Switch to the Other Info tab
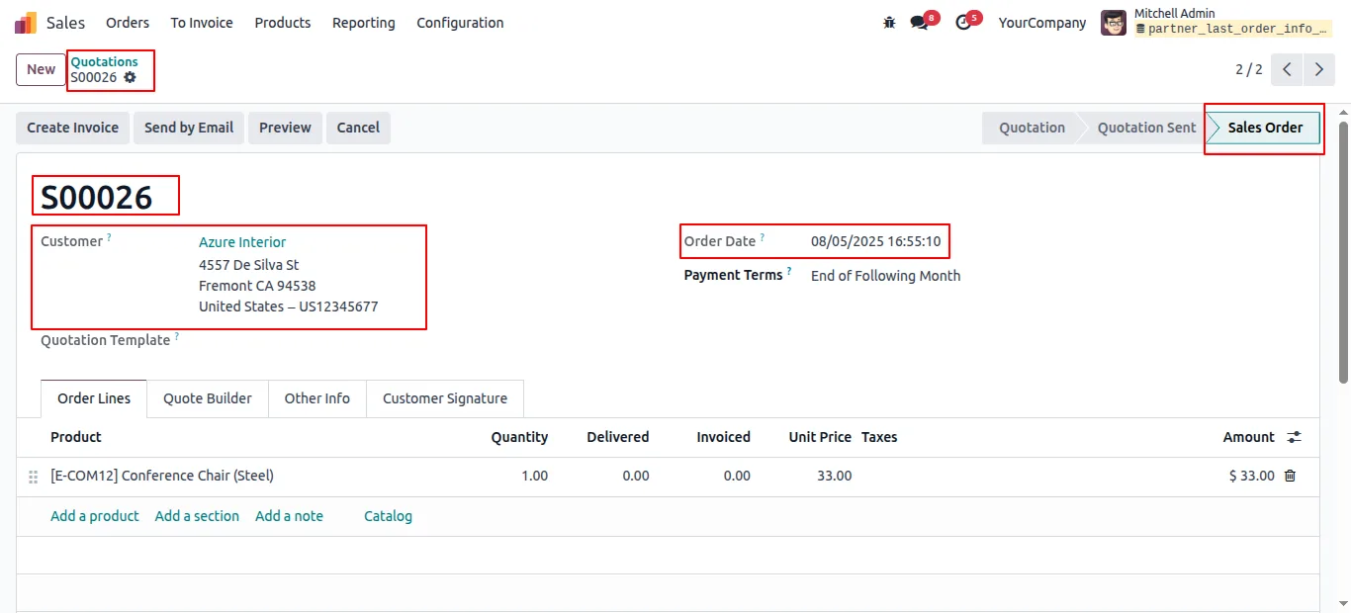The height and width of the screenshot is (613, 1351). pyautogui.click(x=317, y=398)
